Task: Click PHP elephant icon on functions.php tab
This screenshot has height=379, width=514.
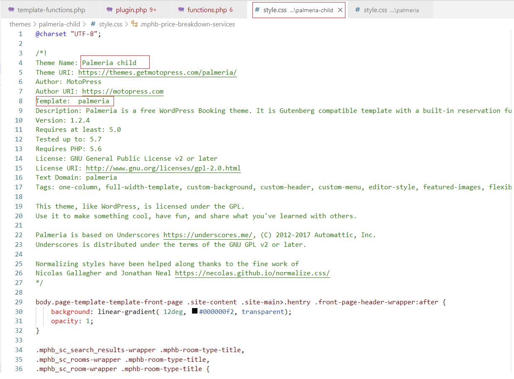Action: click(x=181, y=10)
